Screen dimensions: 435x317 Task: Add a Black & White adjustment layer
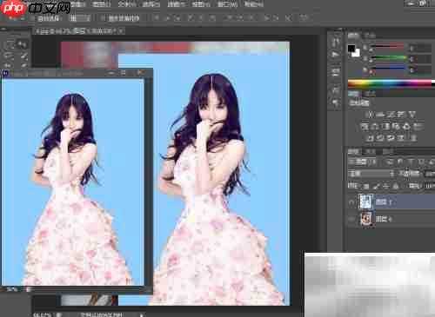coord(385,126)
